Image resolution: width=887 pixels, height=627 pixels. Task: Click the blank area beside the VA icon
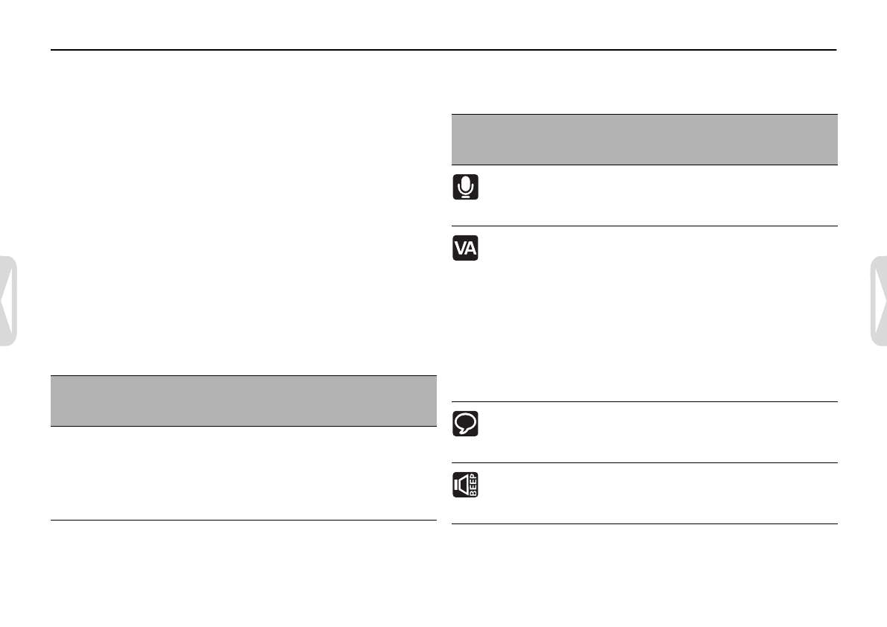click(658, 313)
